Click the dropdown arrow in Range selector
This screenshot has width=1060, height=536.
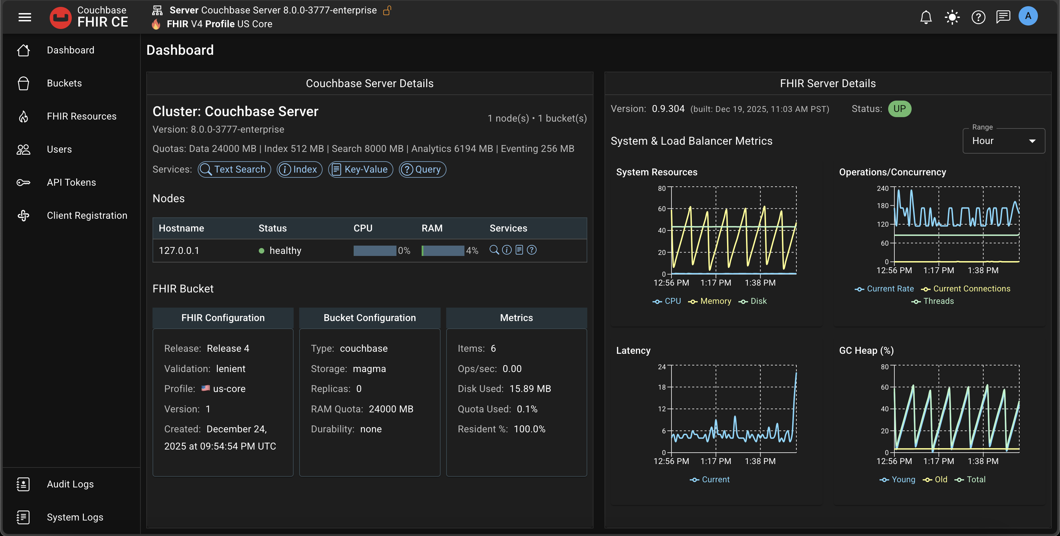point(1032,141)
